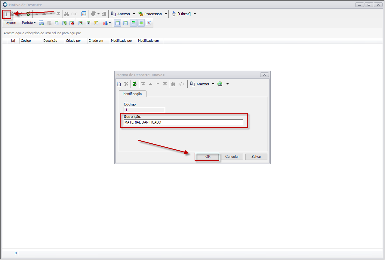This screenshot has width=385, height=260.
Task: Click the colored grid icon beside 0/0 counter
Action: point(84,14)
